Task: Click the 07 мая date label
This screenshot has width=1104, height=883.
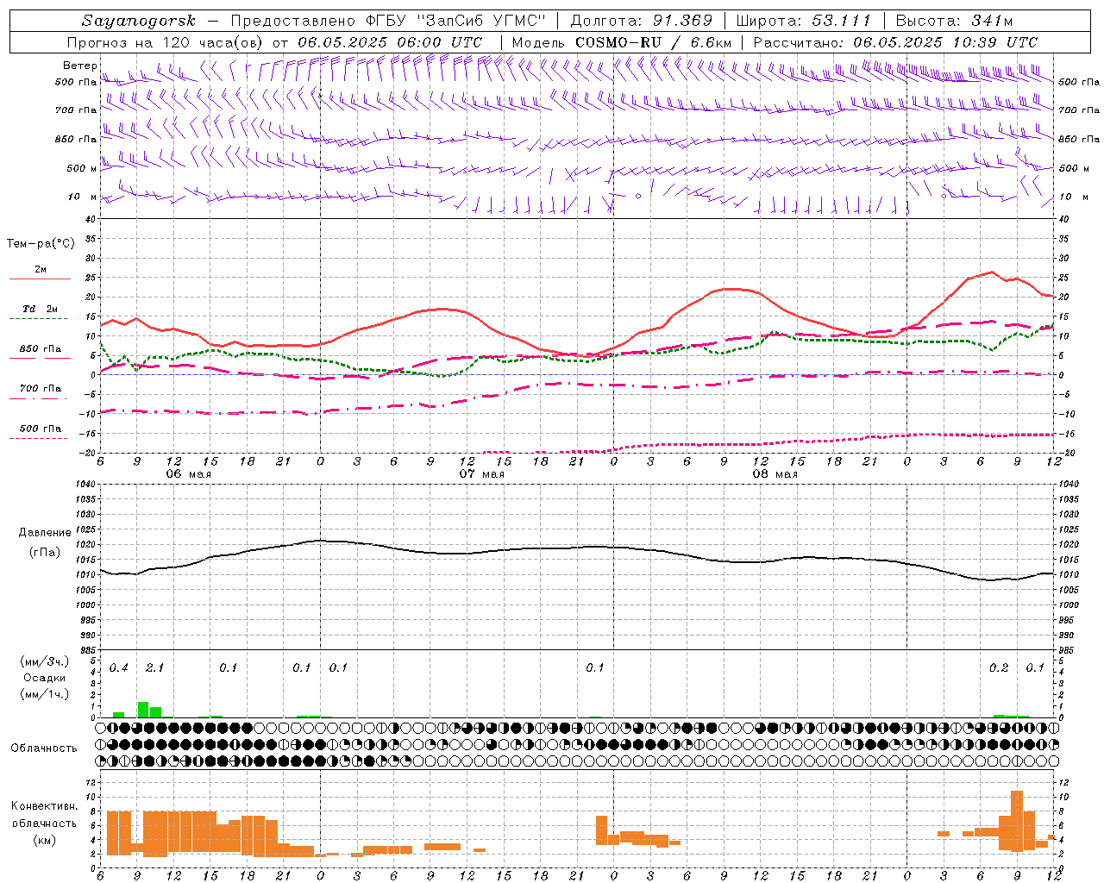Action: (x=481, y=474)
